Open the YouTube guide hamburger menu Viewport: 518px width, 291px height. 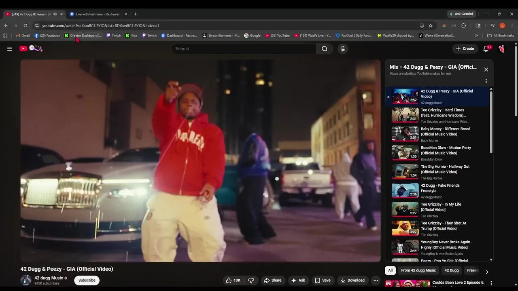pyautogui.click(x=10, y=48)
